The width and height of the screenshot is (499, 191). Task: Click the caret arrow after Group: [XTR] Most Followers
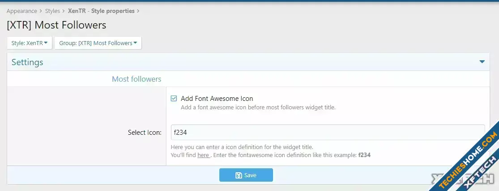[x=135, y=43]
